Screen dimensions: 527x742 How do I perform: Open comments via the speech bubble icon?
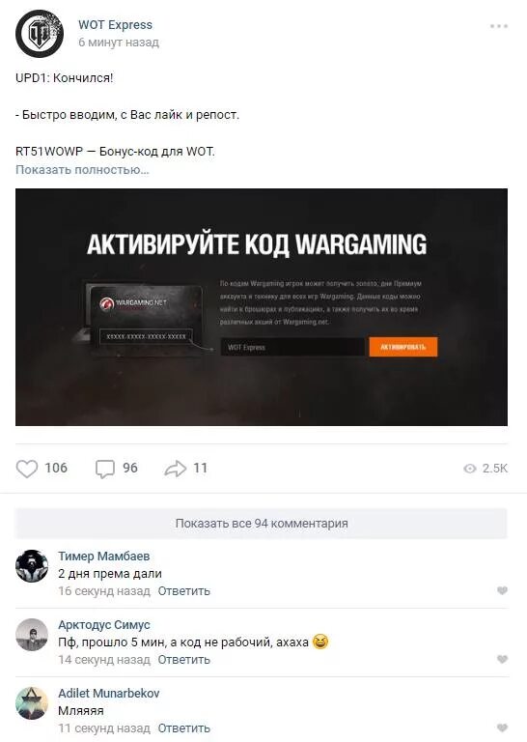pos(104,469)
